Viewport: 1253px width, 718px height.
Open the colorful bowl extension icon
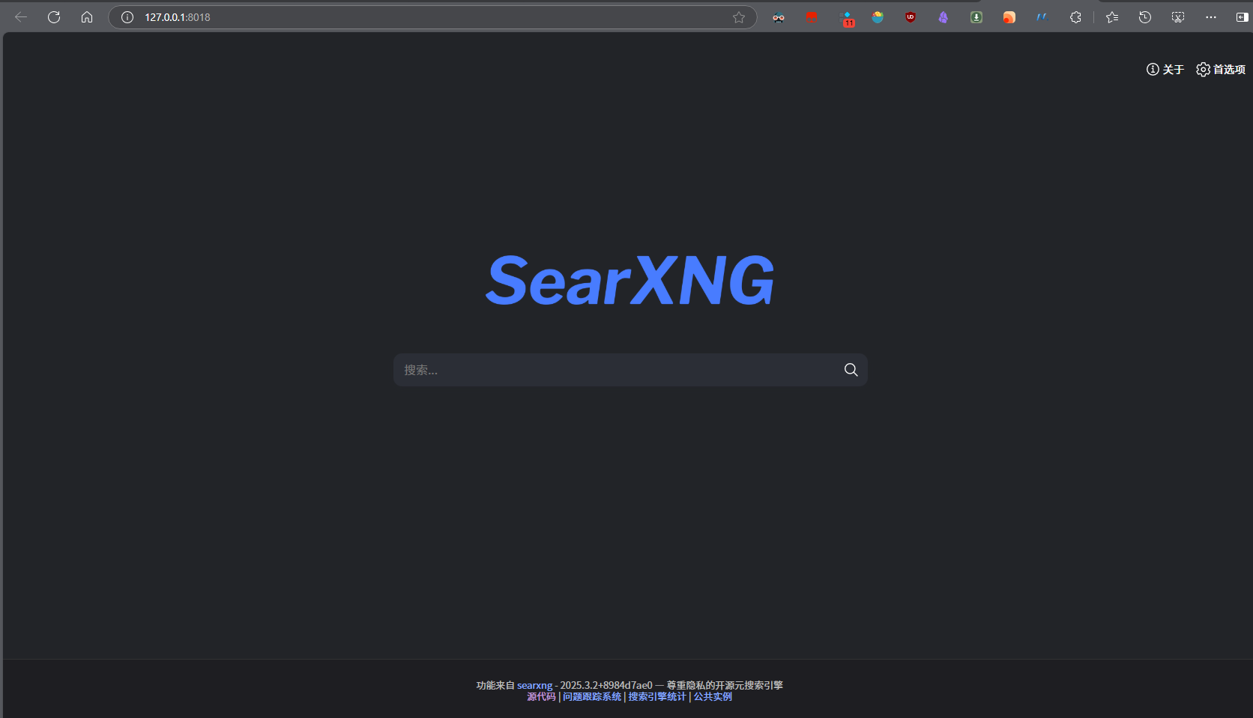(x=878, y=17)
